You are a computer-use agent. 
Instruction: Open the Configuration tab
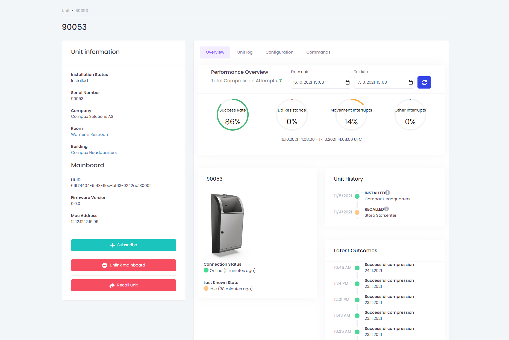279,52
